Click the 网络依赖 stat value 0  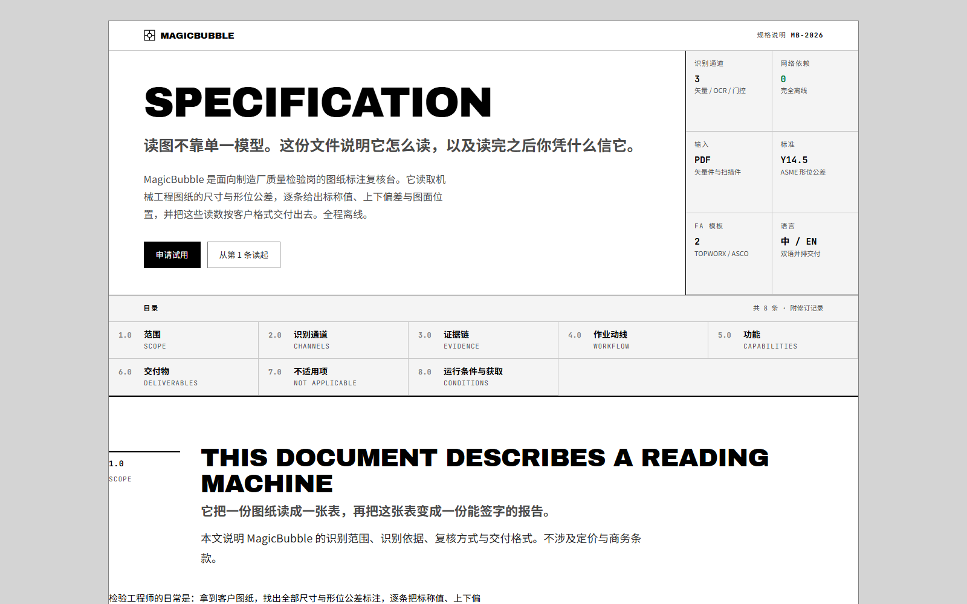tap(783, 79)
